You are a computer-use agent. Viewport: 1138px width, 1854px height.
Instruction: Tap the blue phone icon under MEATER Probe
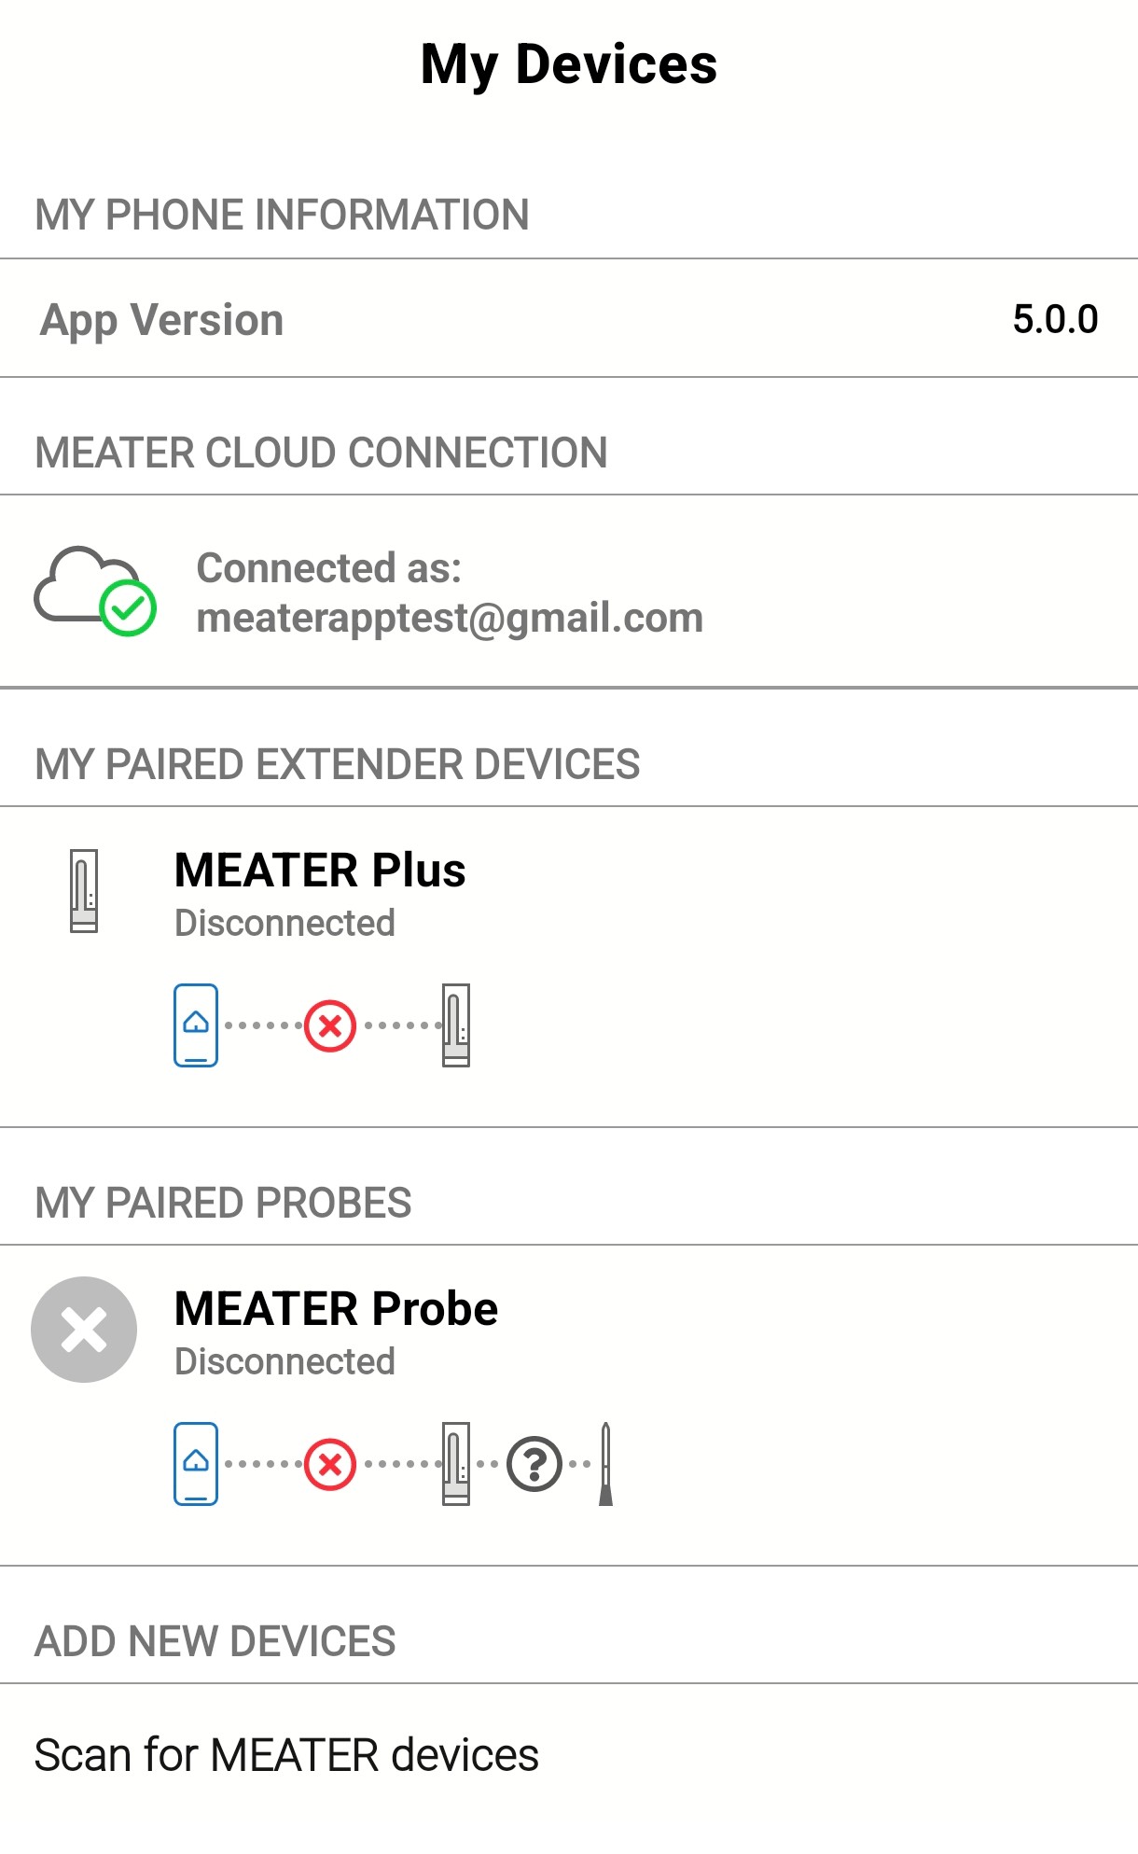196,1464
